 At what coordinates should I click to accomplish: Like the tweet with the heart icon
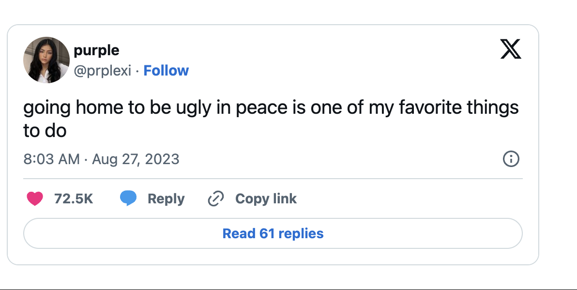(35, 198)
